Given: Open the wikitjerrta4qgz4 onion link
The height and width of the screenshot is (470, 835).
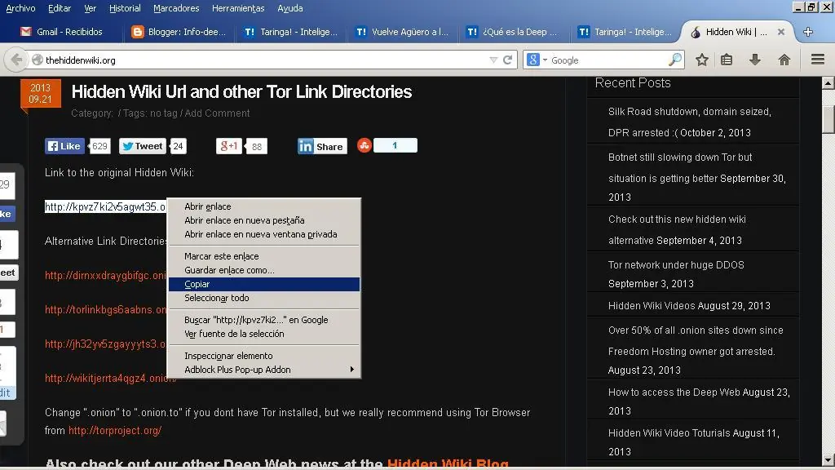Looking at the screenshot, I should pyautogui.click(x=111, y=379).
